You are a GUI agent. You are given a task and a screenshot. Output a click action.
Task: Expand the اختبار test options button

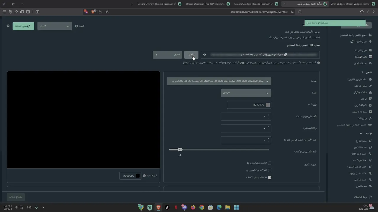pyautogui.click(x=167, y=54)
